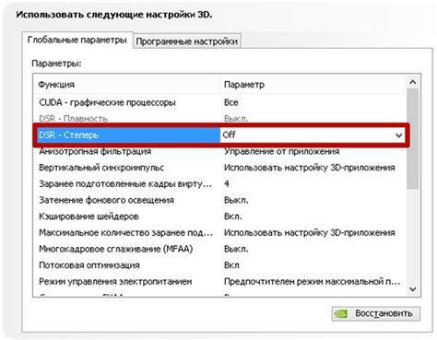437x340 pixels.
Task: Open Затенение фонового освещения value Выкл.
Action: point(236,200)
